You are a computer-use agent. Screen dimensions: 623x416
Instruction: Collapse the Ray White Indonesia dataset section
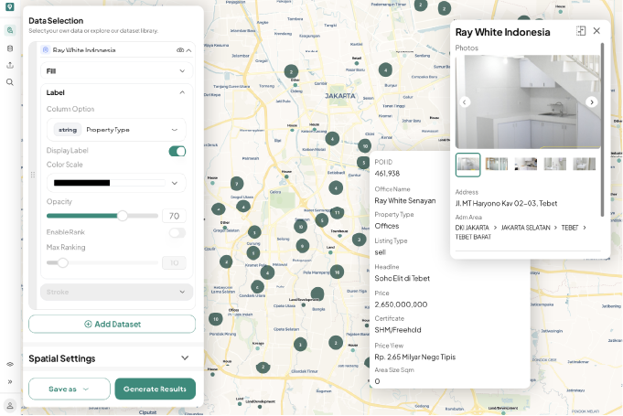click(188, 50)
